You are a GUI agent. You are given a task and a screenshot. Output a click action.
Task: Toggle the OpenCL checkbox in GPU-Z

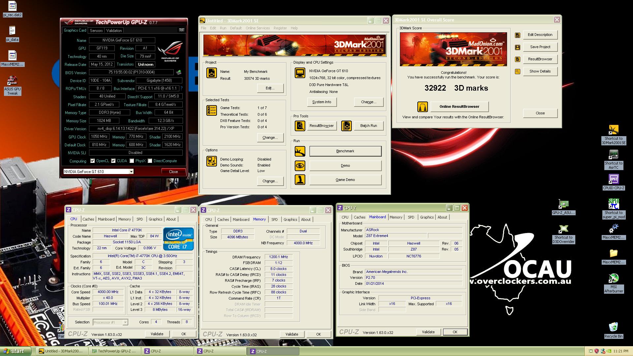[x=93, y=161]
